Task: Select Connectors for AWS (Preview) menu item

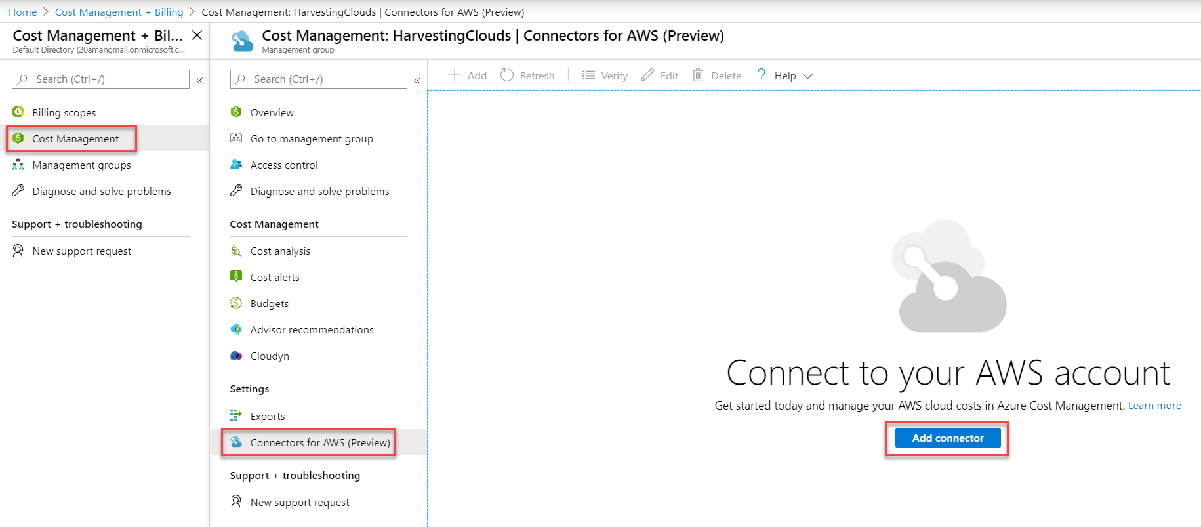Action: point(319,442)
